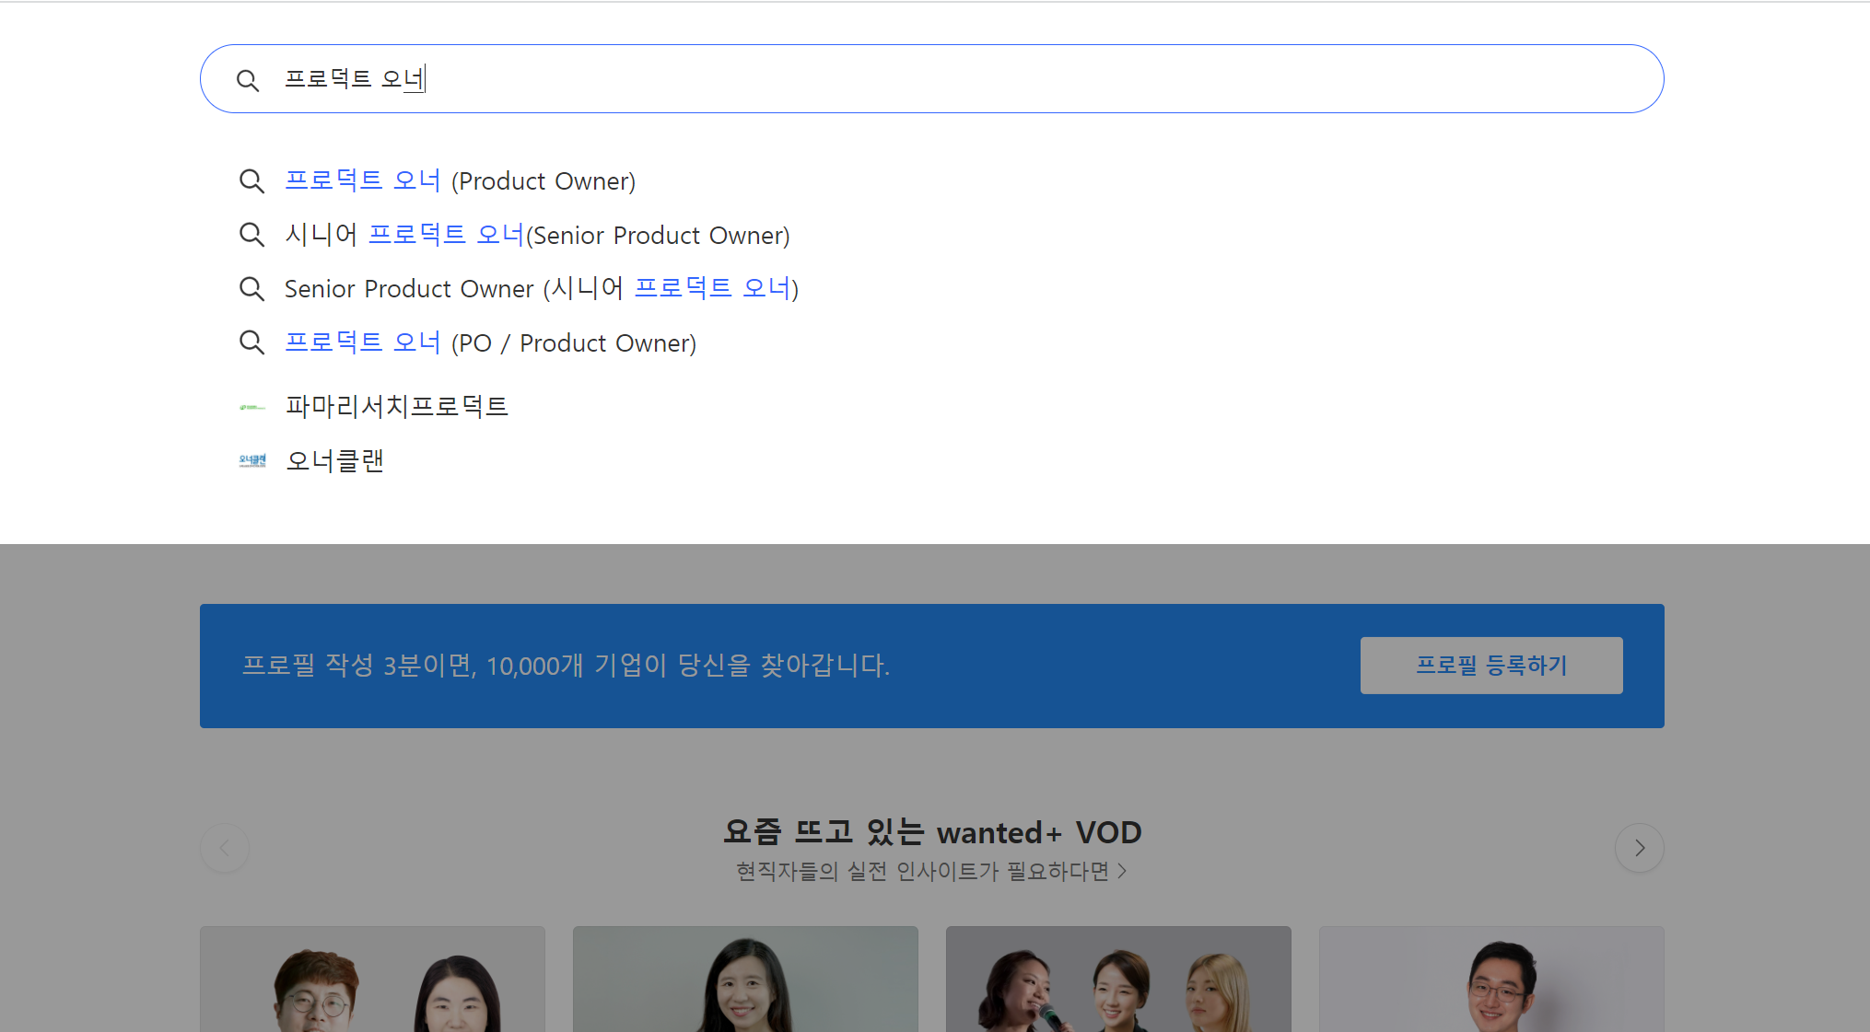1870x1032 pixels.
Task: Click magnifier icon beside Senior Product Owner suggestion
Action: (x=251, y=288)
